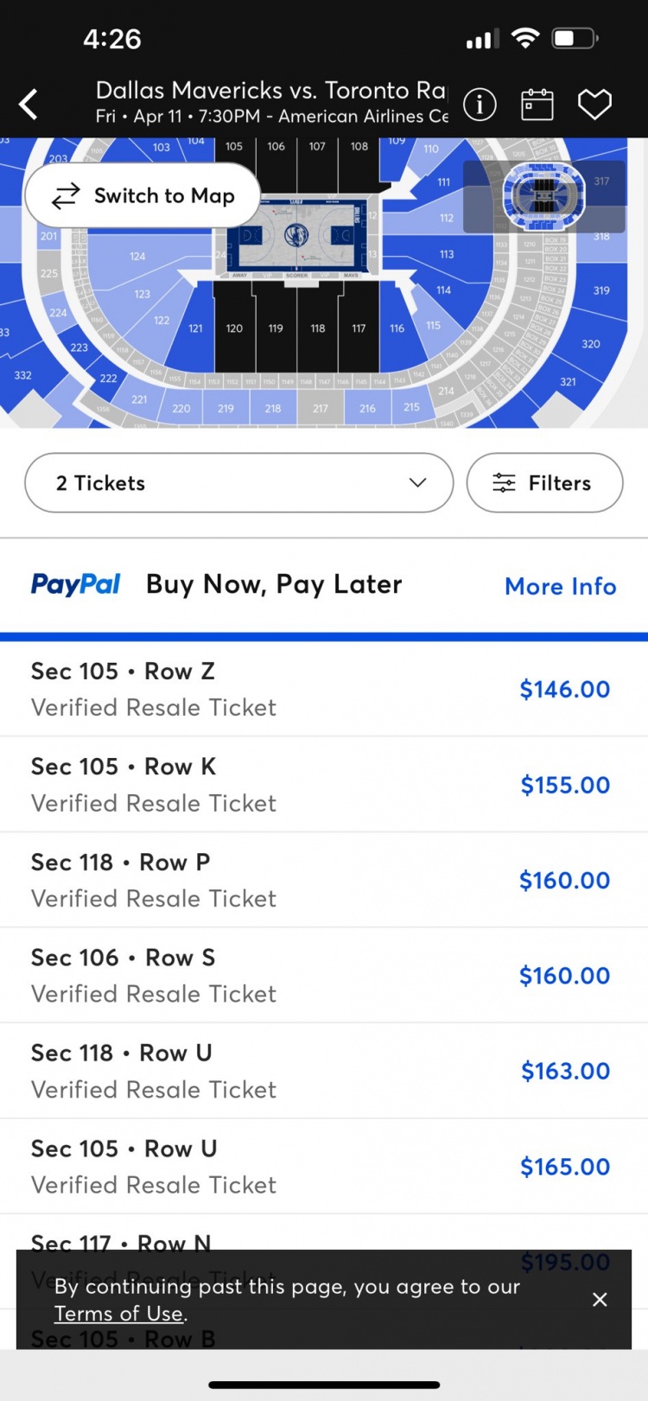
Task: Select Sec 118 Row P listing
Action: click(320, 880)
